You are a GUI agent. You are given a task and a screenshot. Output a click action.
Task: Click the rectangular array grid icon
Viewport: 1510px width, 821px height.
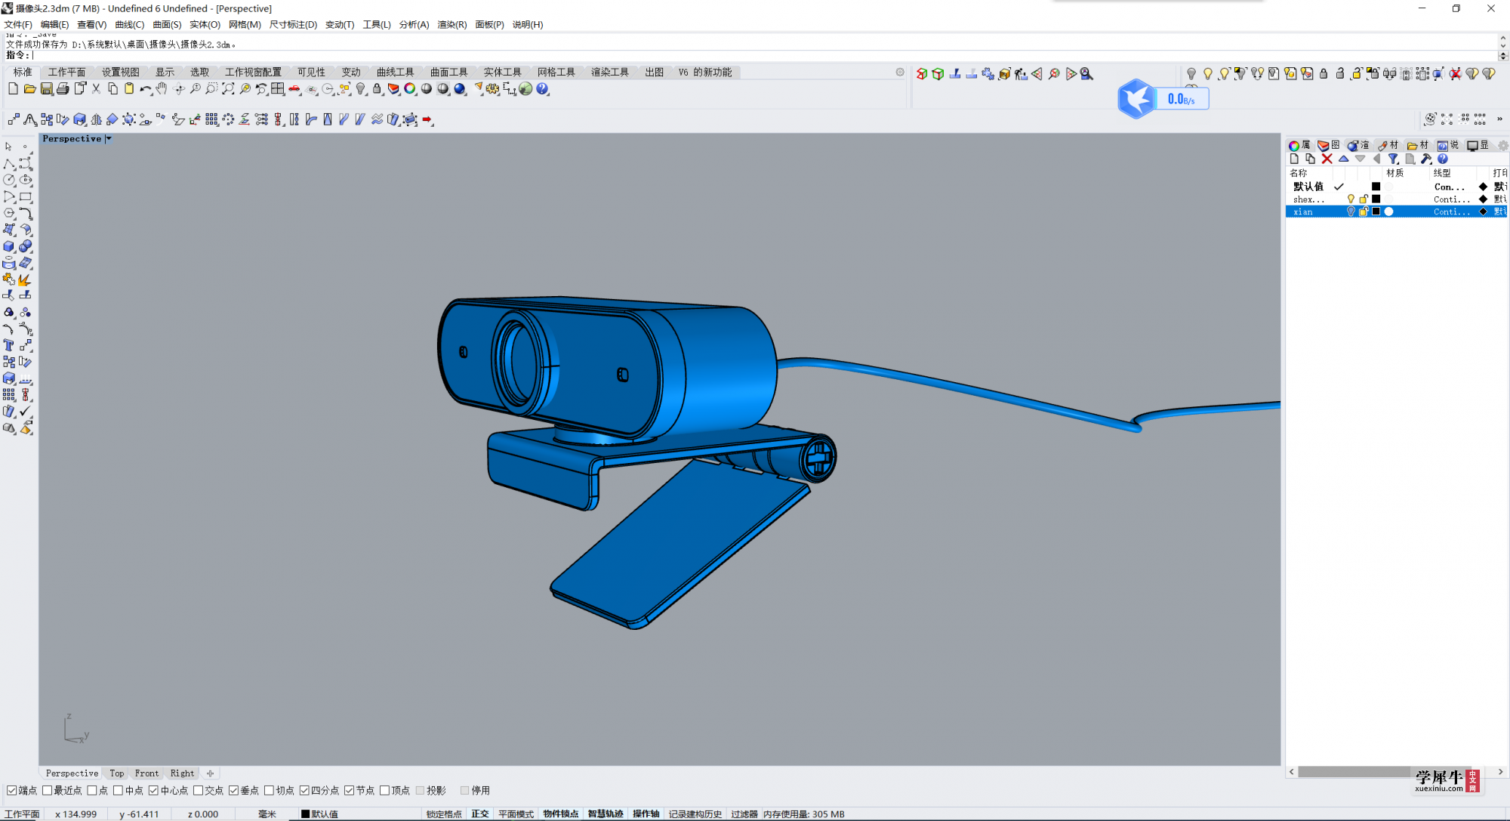point(211,119)
